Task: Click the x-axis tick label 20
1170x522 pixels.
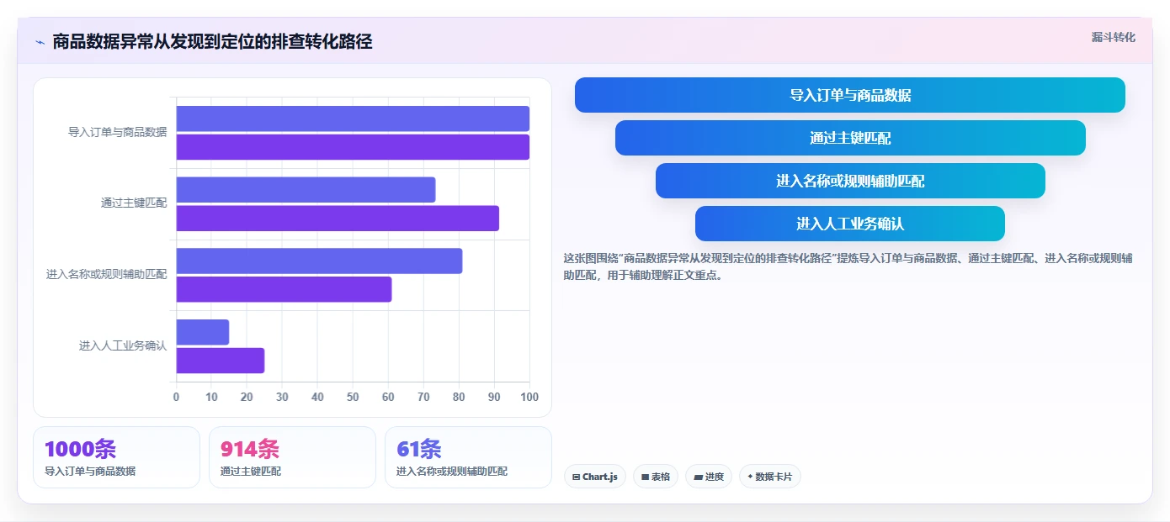Action: 247,397
